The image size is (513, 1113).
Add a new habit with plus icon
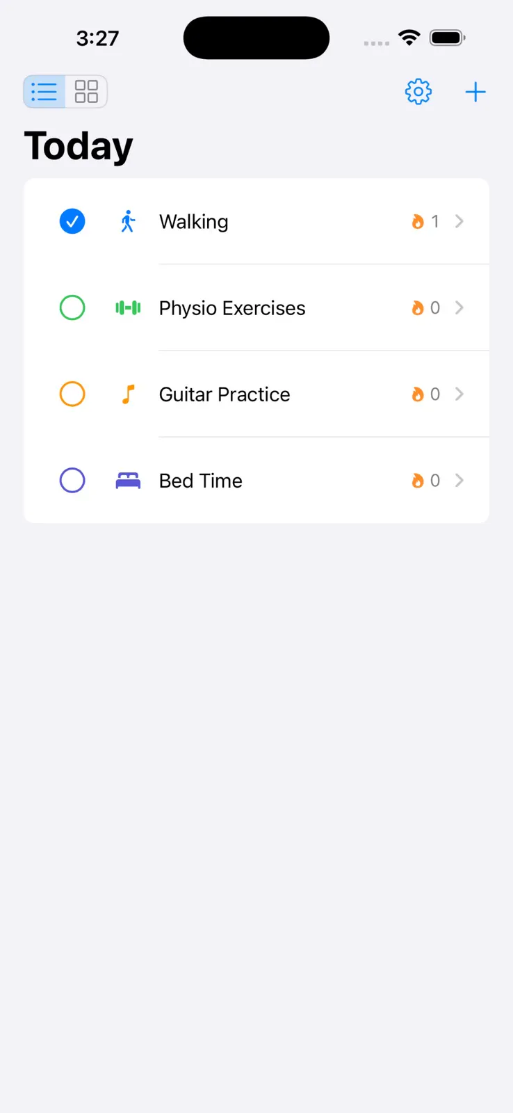(475, 92)
